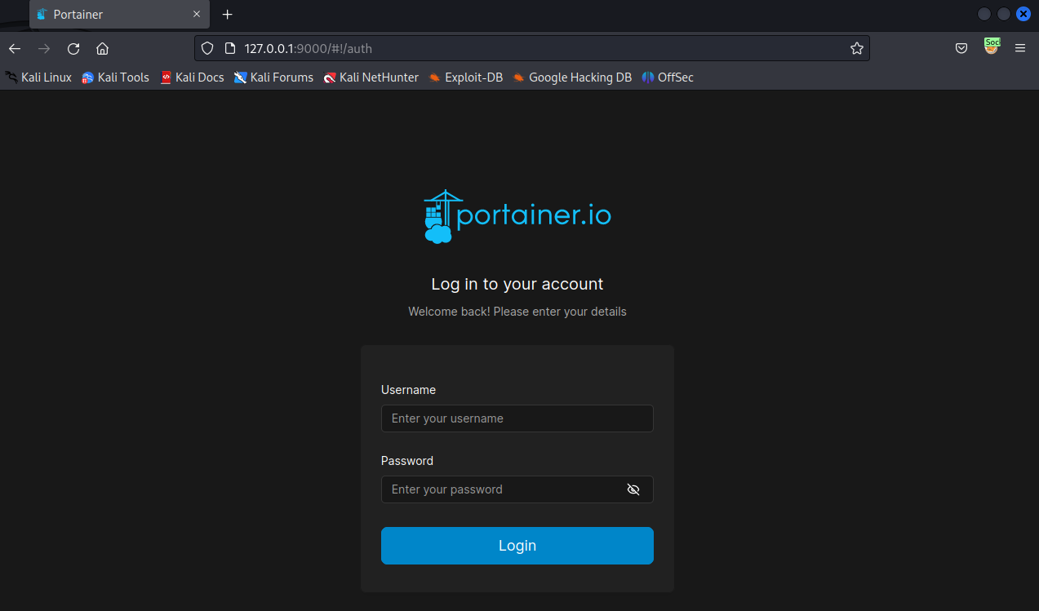Viewport: 1039px width, 611px height.
Task: Click the Username label
Action: 408,390
